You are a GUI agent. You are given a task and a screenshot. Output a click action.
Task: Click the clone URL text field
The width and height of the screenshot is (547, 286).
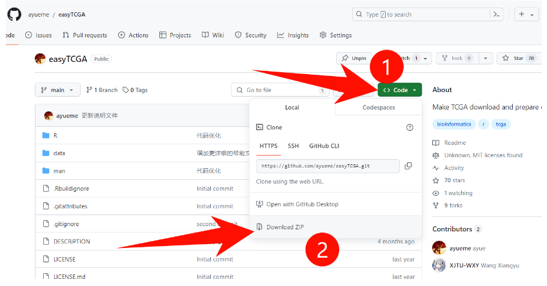pos(328,166)
